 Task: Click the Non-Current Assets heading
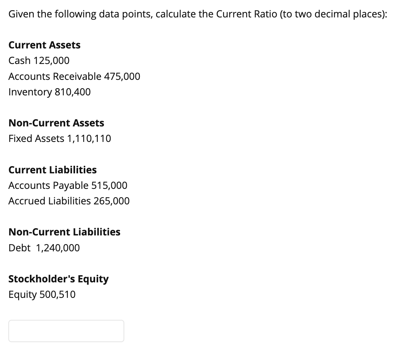[56, 123]
